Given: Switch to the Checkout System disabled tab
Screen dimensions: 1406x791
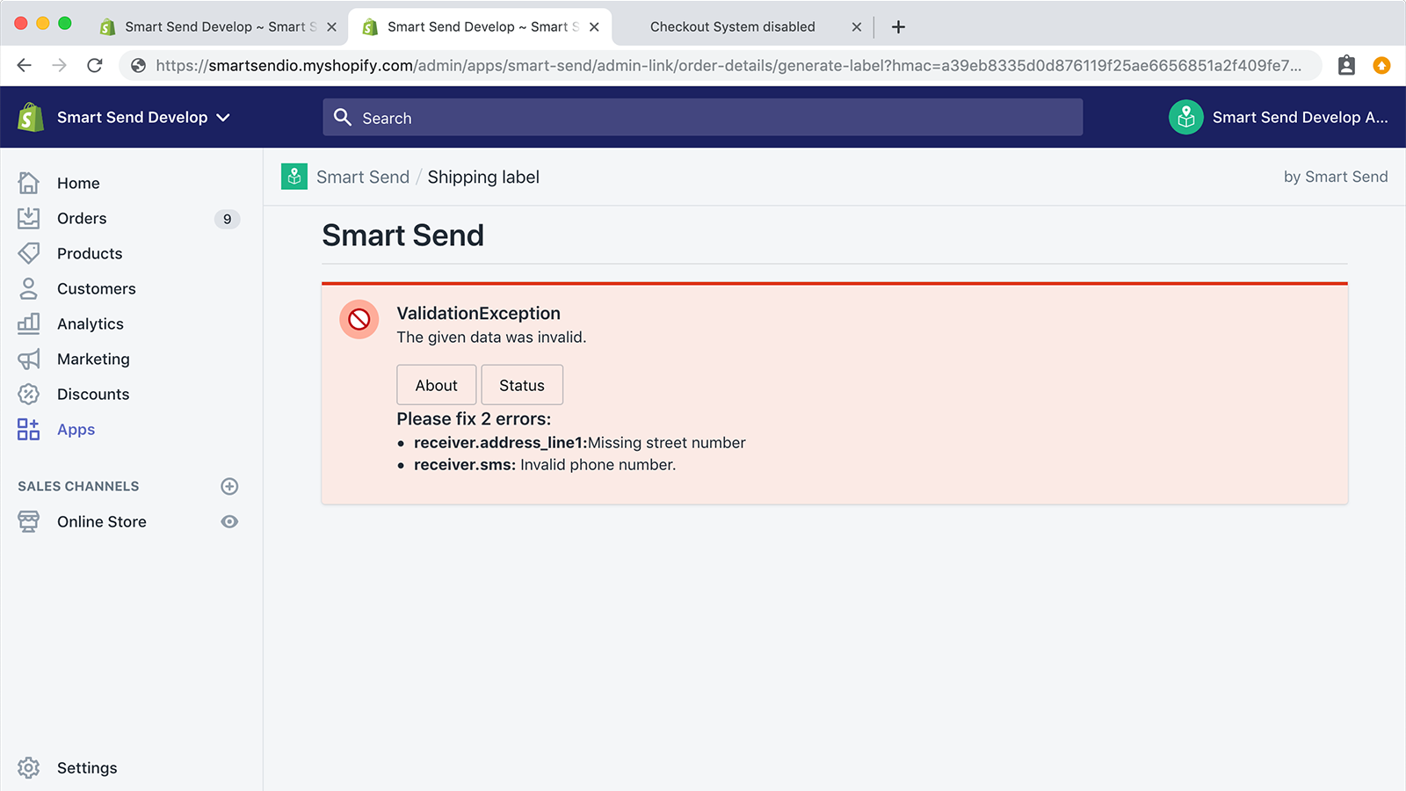Looking at the screenshot, I should coord(733,26).
